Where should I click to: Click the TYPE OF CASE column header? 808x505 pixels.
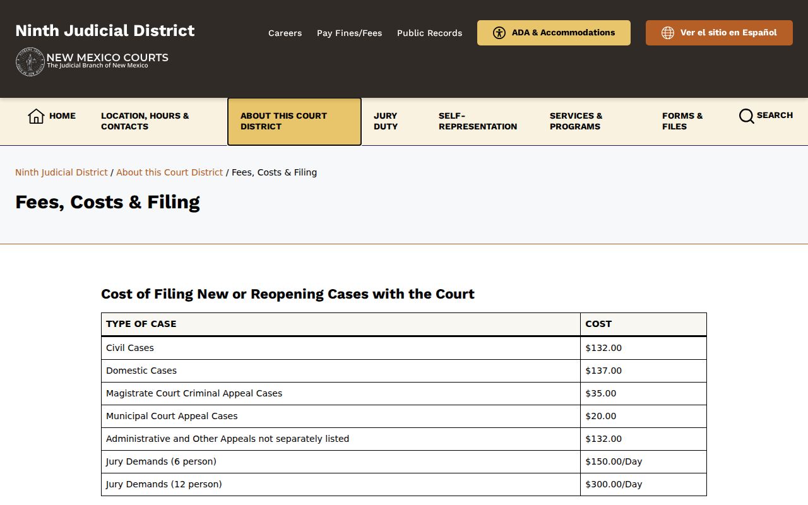pos(341,324)
